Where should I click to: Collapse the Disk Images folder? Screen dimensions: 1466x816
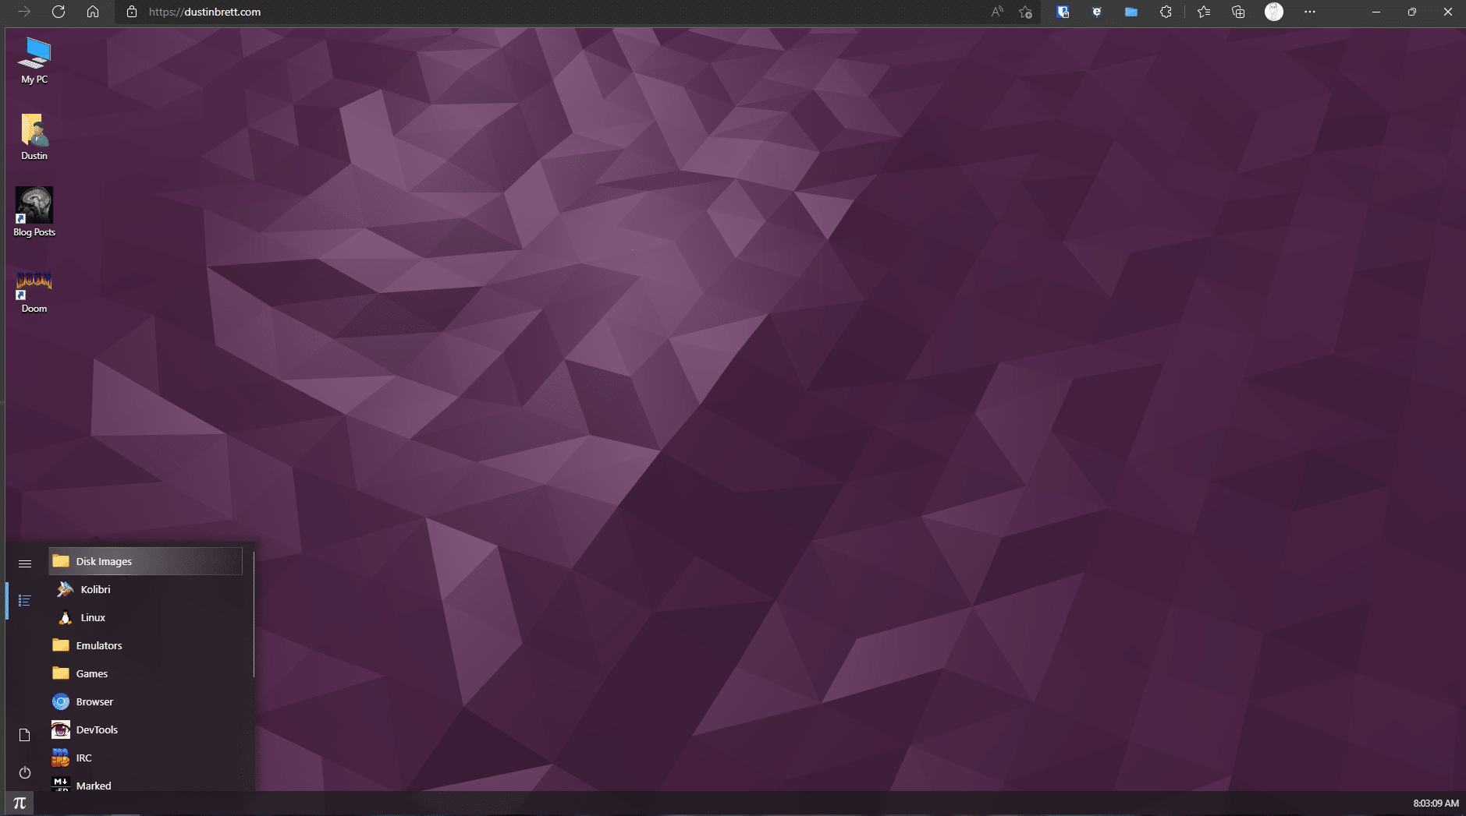(x=146, y=561)
